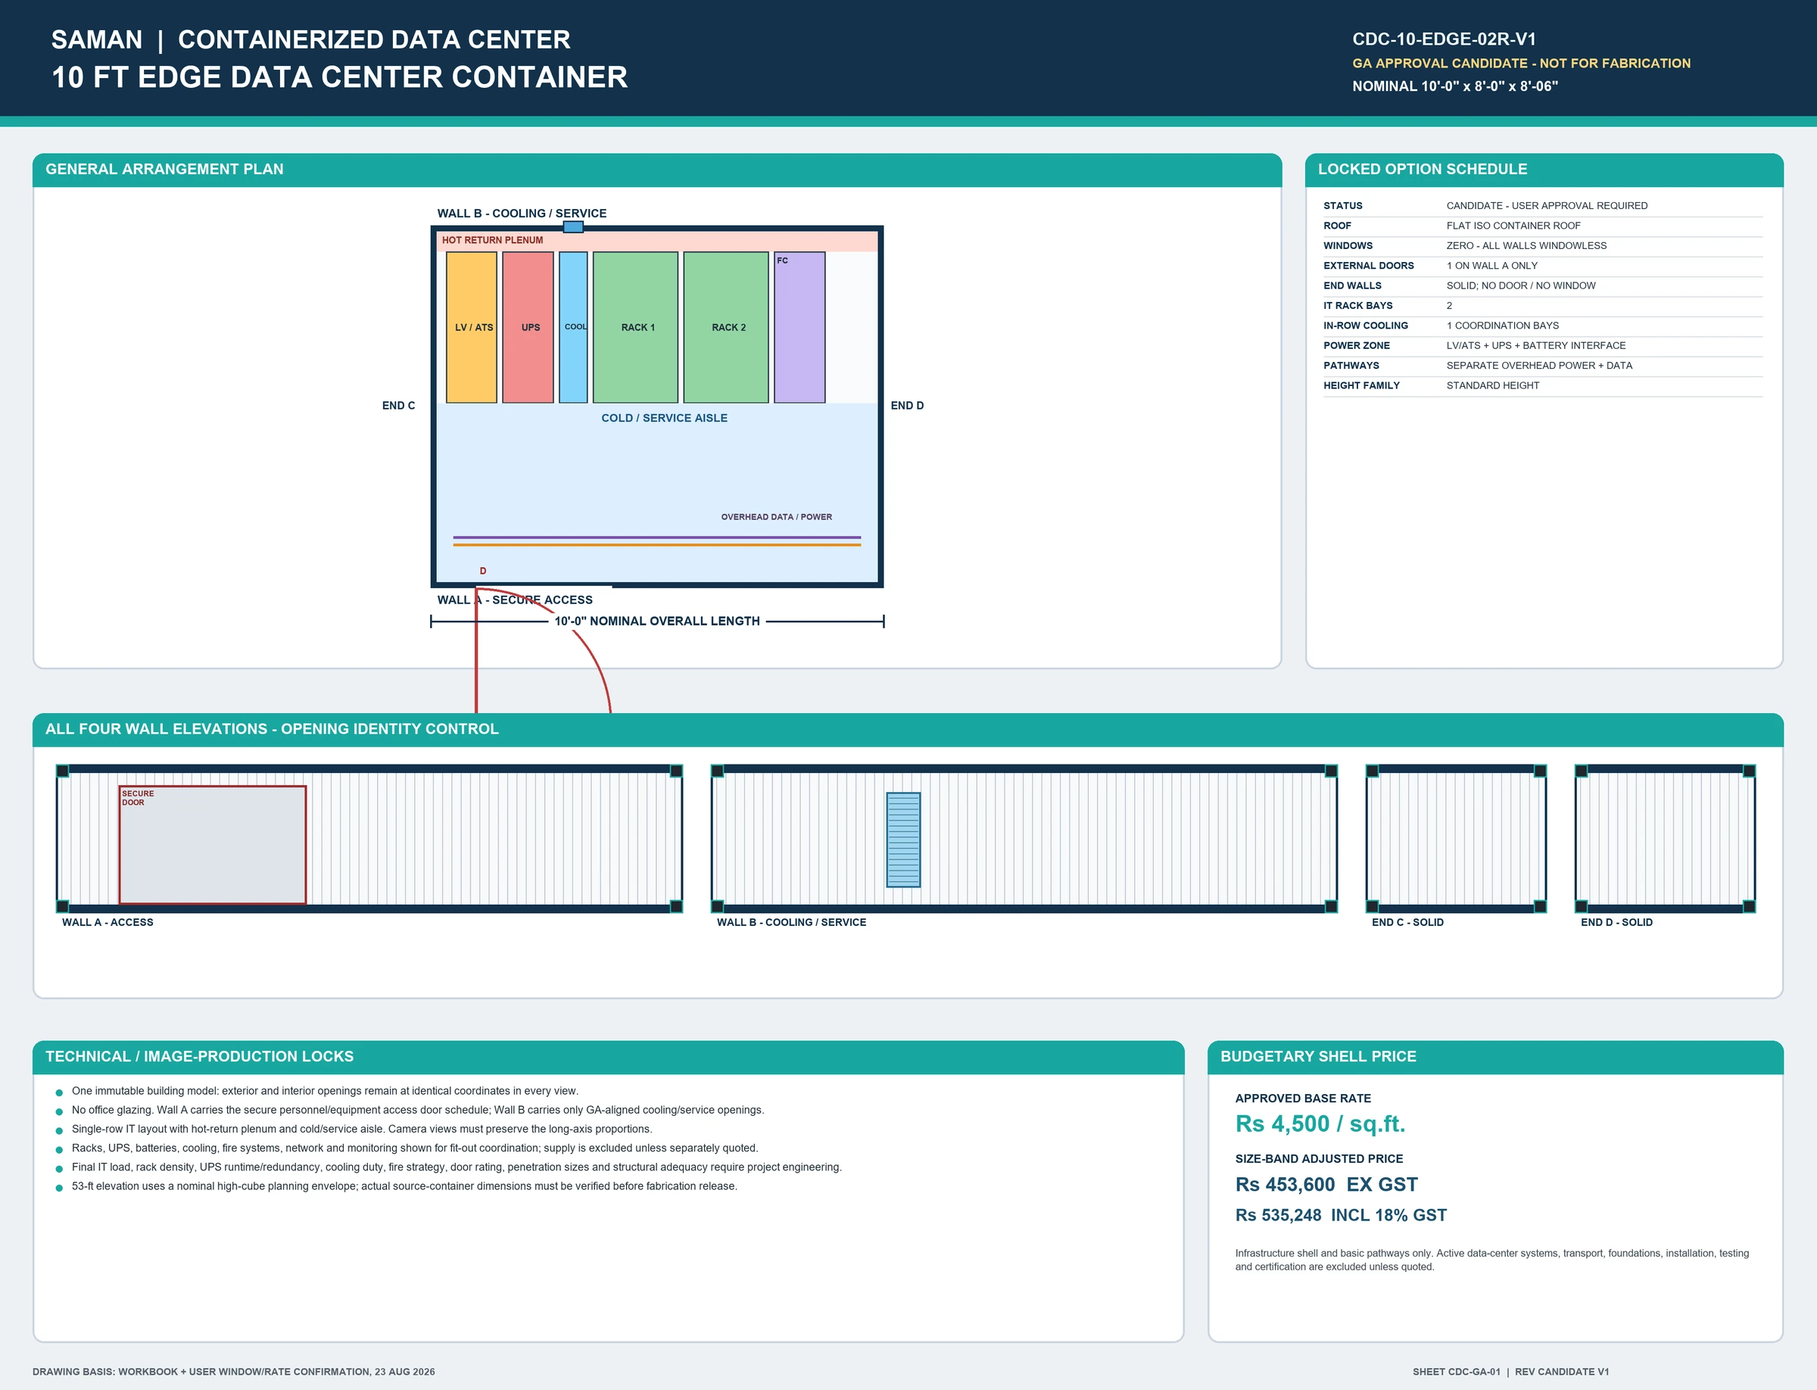Viewport: 1817px width, 1390px height.
Task: Click the HOT RETURN PLENUM label
Action: [492, 240]
